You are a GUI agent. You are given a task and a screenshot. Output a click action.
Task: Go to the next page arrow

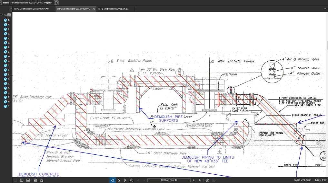(194, 180)
